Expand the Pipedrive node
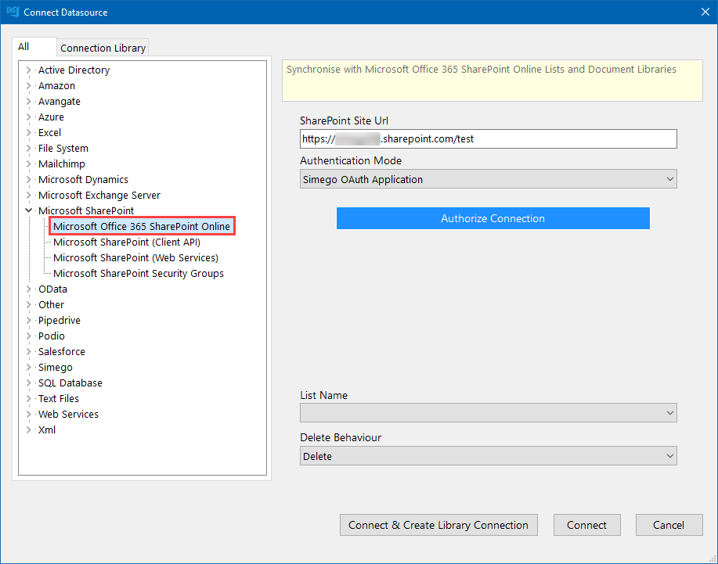The width and height of the screenshot is (718, 564). coord(28,320)
